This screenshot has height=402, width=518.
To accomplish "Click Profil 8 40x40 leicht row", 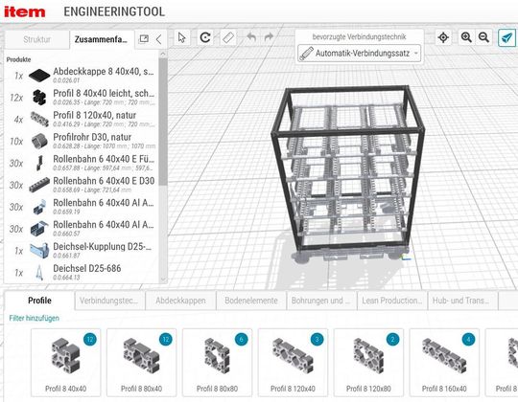I will pyautogui.click(x=82, y=98).
